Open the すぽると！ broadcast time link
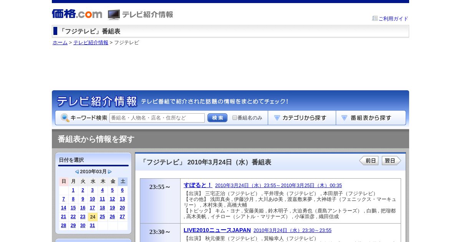The height and width of the screenshot is (242, 461). [x=279, y=186]
